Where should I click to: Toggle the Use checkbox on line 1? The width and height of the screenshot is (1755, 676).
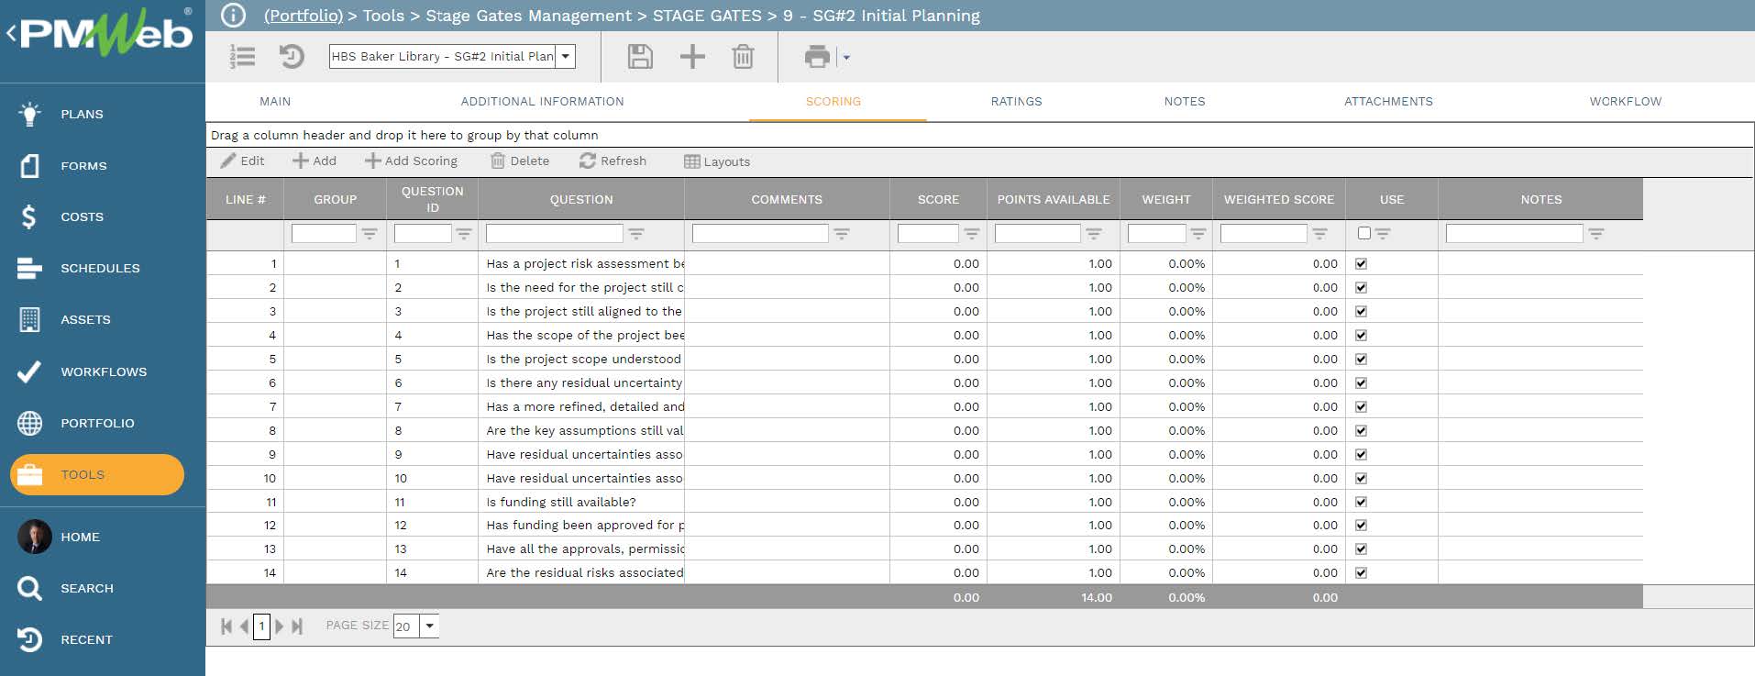coord(1362,263)
